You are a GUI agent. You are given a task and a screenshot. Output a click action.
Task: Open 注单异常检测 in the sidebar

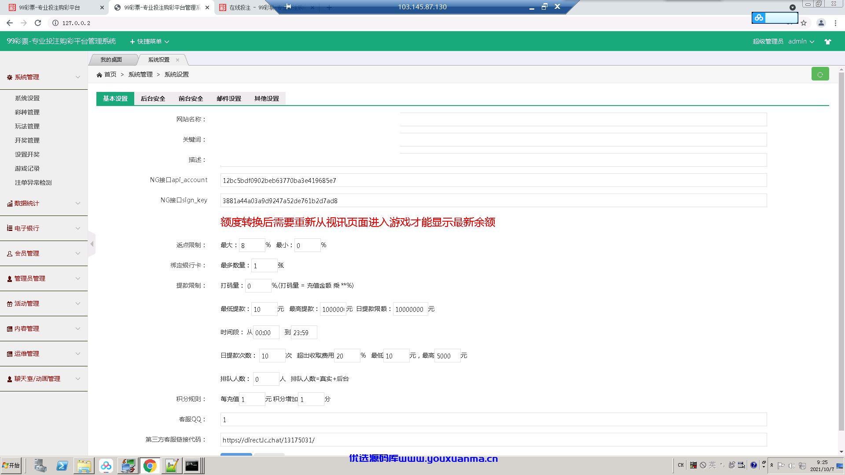(33, 183)
